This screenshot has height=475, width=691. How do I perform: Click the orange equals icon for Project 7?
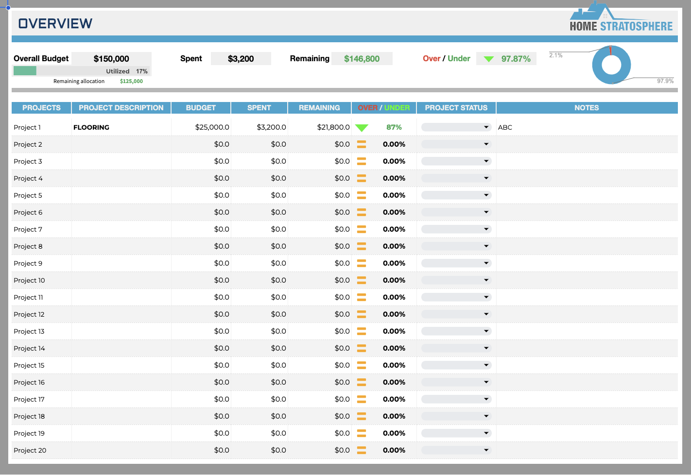click(x=362, y=229)
